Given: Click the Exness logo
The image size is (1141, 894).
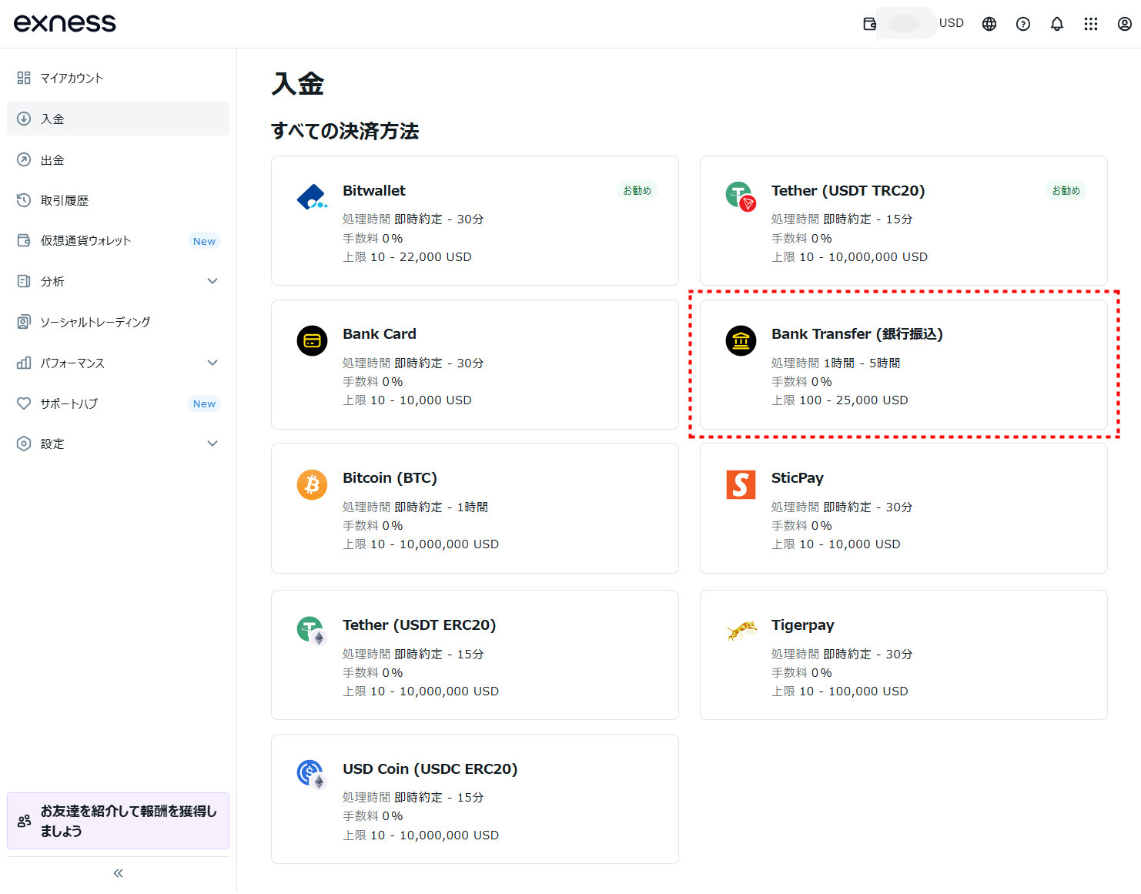Looking at the screenshot, I should [x=65, y=23].
